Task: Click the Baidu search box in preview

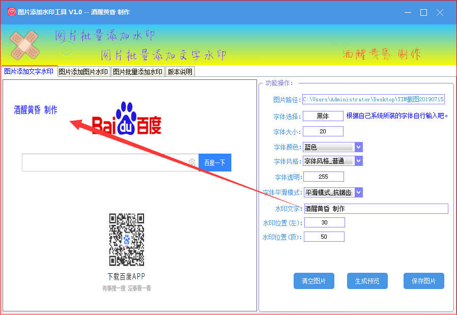Action: [x=110, y=163]
